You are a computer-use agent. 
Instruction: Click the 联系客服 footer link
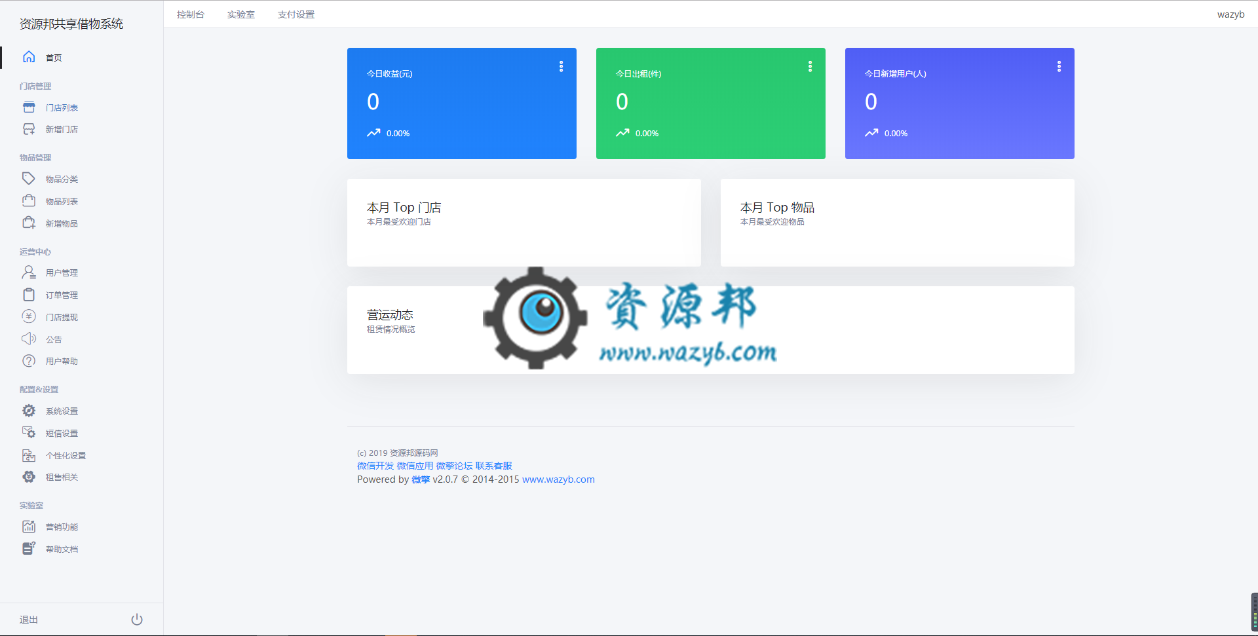pyautogui.click(x=494, y=466)
